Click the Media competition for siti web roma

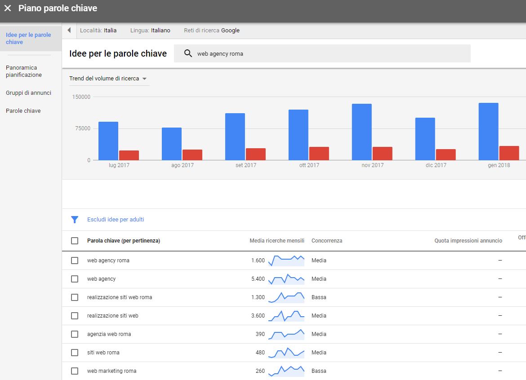pos(319,353)
